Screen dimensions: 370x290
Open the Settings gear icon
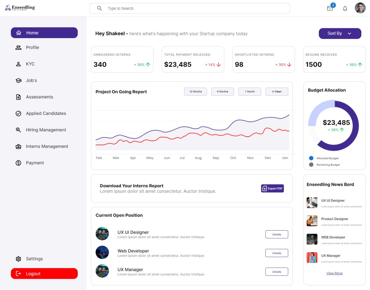pos(18,259)
